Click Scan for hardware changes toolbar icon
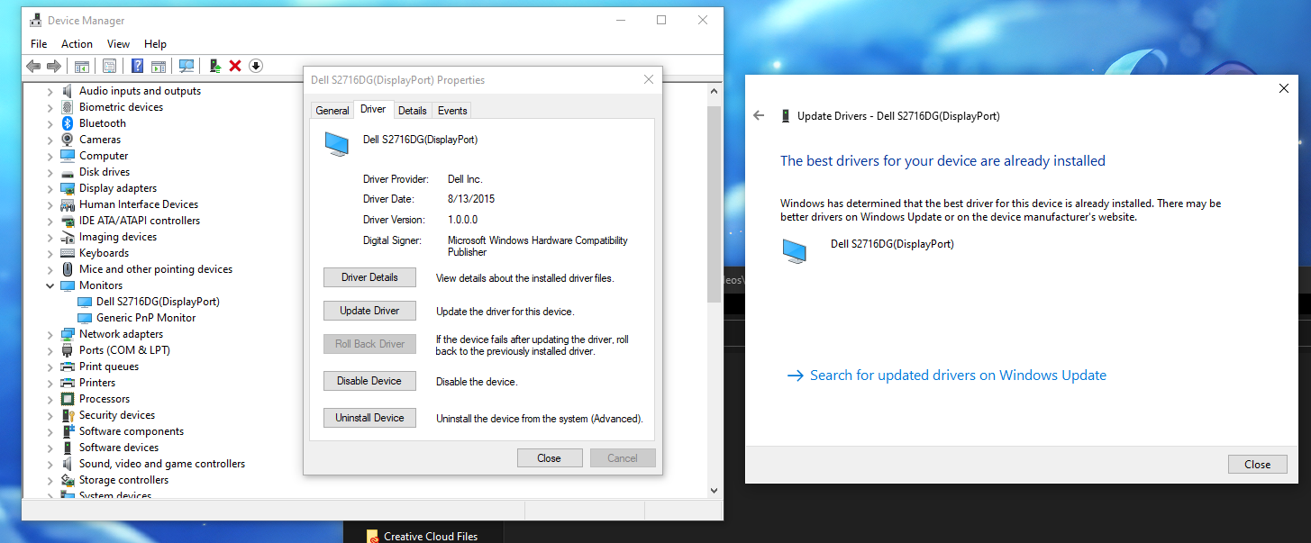1311x543 pixels. point(187,66)
